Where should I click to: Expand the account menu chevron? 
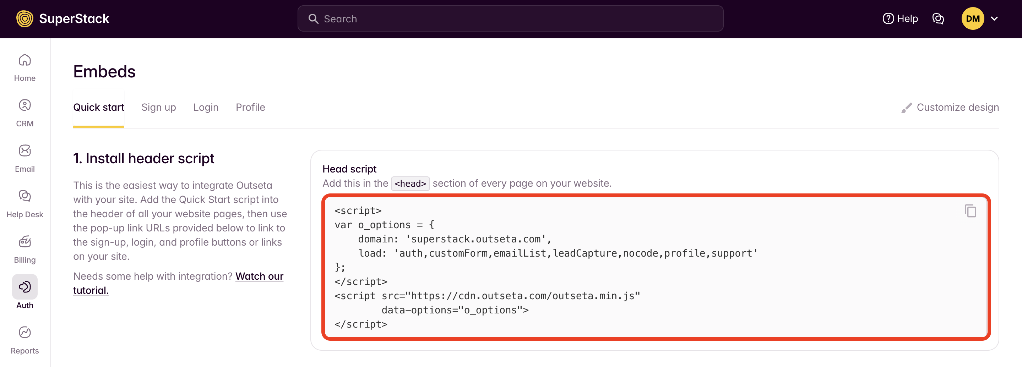994,19
